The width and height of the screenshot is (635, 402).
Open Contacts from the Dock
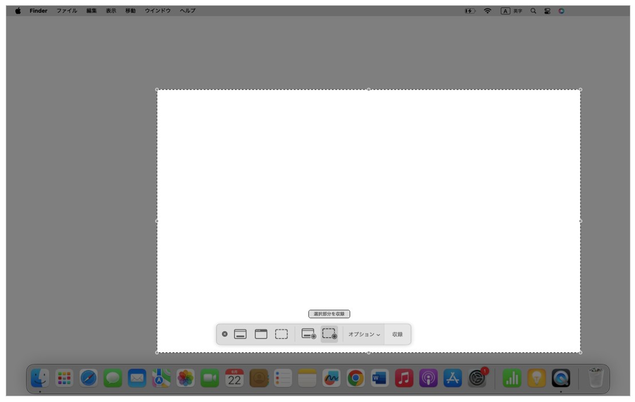point(259,378)
